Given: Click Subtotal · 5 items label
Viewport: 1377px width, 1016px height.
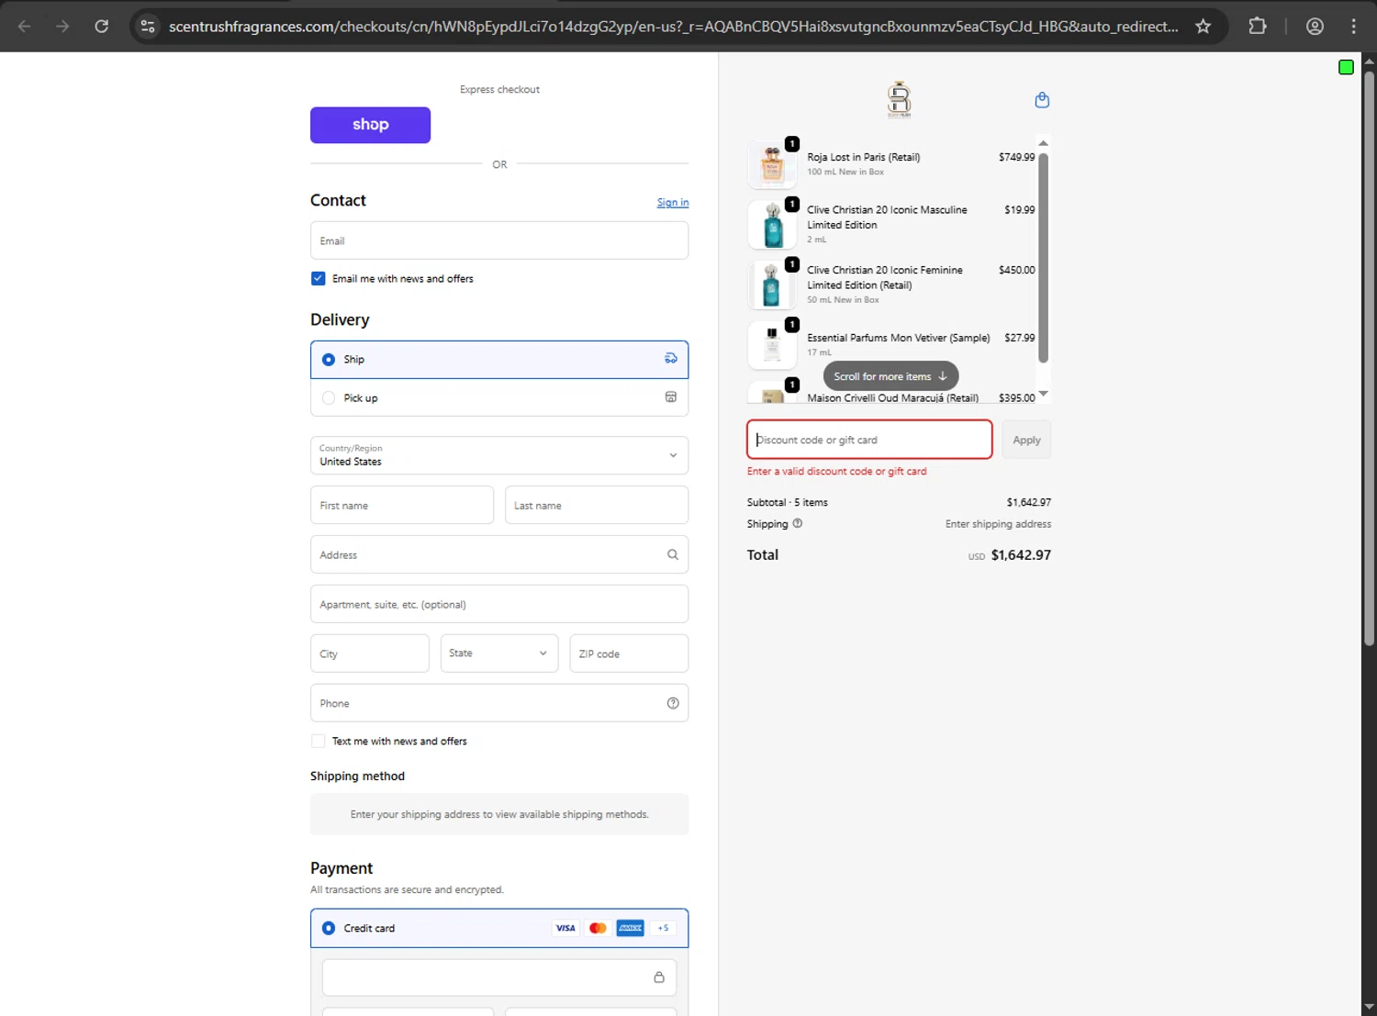Looking at the screenshot, I should pyautogui.click(x=787, y=502).
